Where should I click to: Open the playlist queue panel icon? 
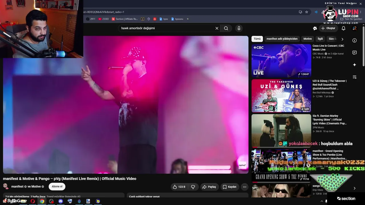coord(354,77)
